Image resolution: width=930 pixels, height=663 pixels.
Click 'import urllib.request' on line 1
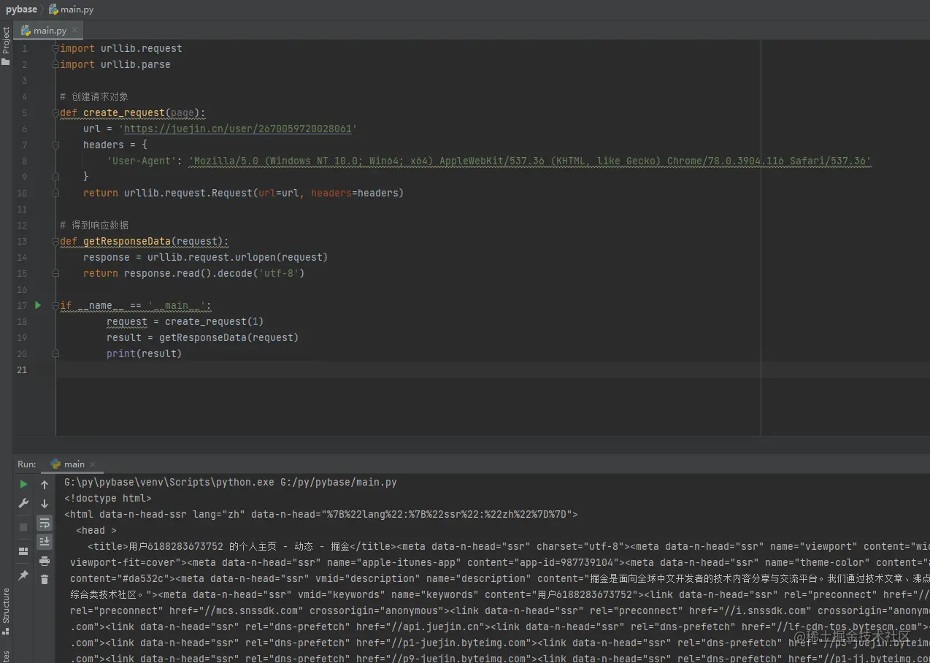[x=121, y=48]
